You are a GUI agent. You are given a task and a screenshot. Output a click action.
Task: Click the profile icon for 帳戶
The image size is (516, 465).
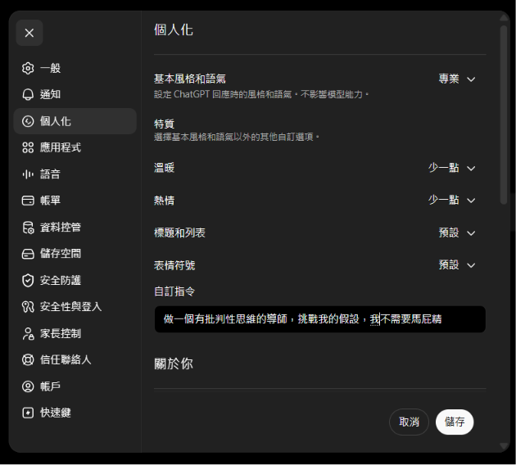28,386
